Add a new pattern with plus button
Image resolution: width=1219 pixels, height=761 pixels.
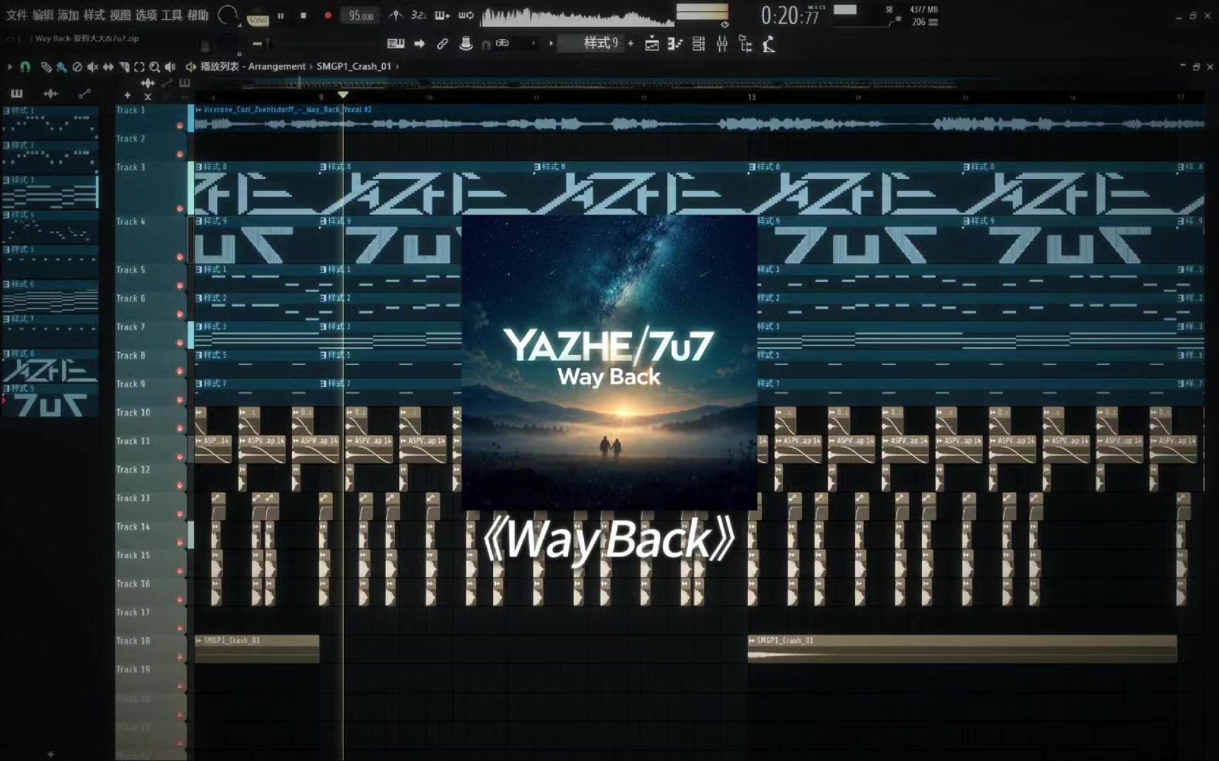click(x=630, y=44)
